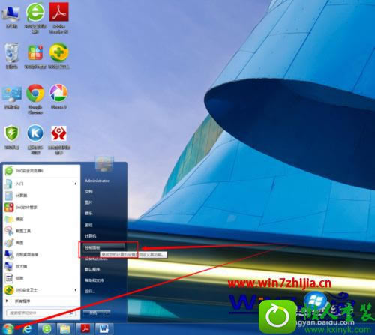Open 便笺 sticky notes from Start menu
Image resolution: width=375 pixels, height=335 pixels.
41,219
